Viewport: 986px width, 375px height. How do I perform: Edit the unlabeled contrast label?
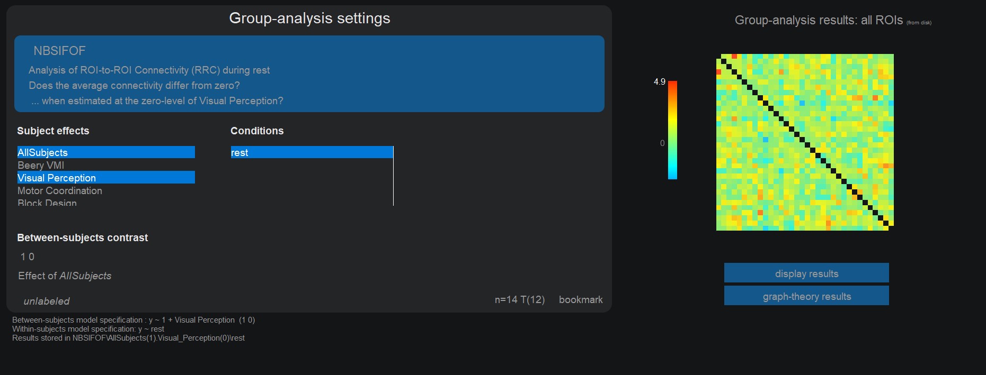[47, 301]
